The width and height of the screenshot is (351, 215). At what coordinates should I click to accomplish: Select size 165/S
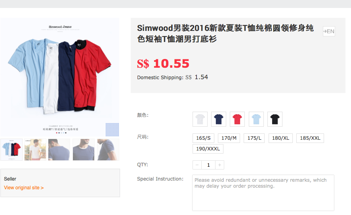click(x=203, y=138)
